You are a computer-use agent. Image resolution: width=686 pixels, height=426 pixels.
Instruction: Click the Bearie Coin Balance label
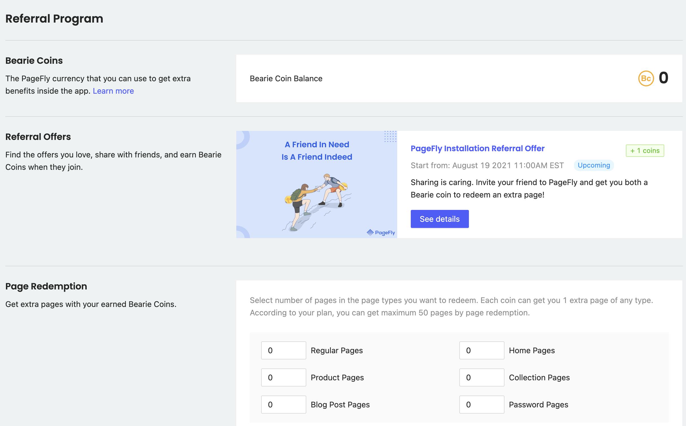click(x=286, y=78)
